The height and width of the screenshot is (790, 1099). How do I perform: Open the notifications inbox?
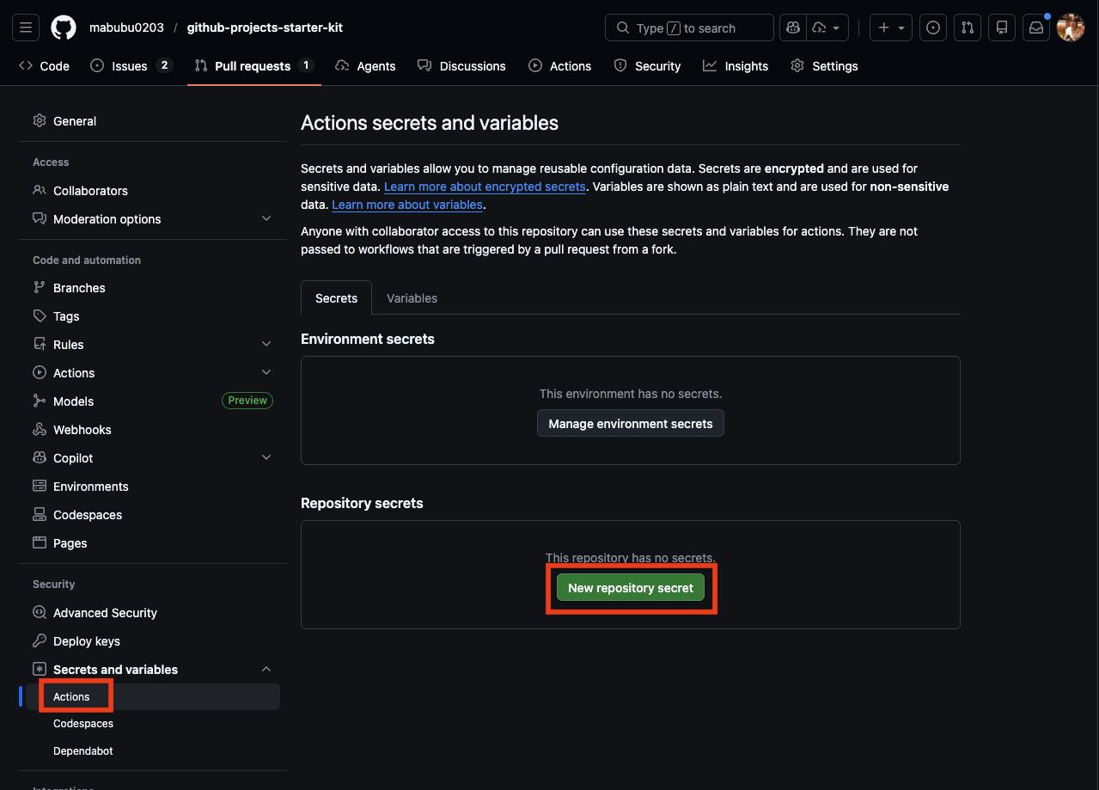point(1036,28)
